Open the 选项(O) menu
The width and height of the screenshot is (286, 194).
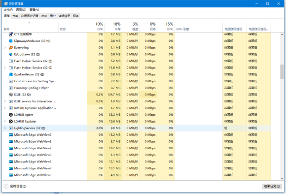tap(21, 10)
